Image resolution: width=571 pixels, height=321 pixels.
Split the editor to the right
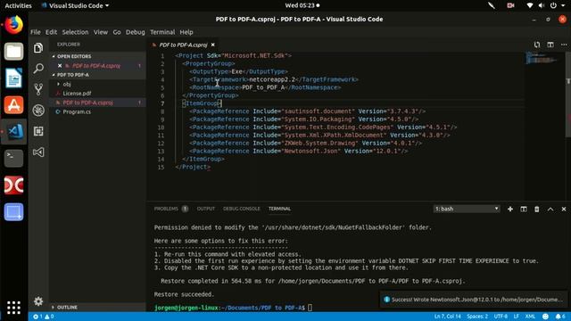(x=550, y=45)
